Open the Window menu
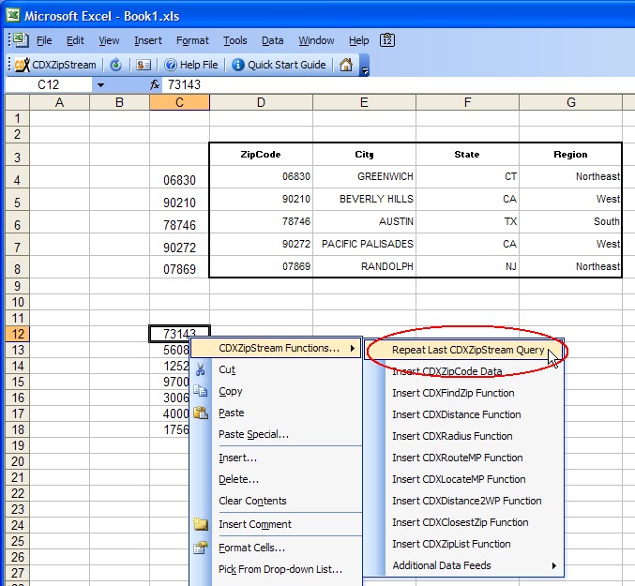The width and height of the screenshot is (635, 586). coord(316,40)
